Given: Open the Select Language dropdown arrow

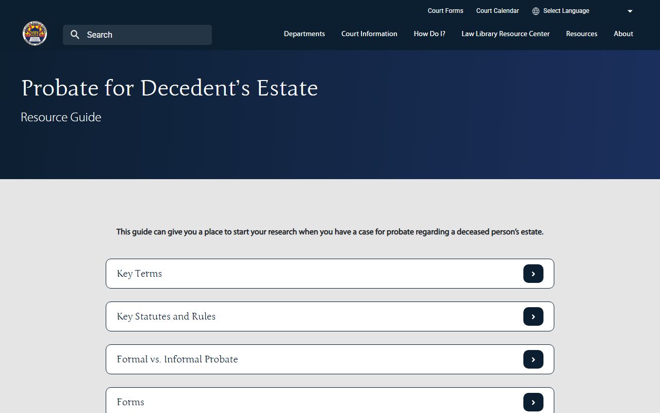Looking at the screenshot, I should (630, 11).
